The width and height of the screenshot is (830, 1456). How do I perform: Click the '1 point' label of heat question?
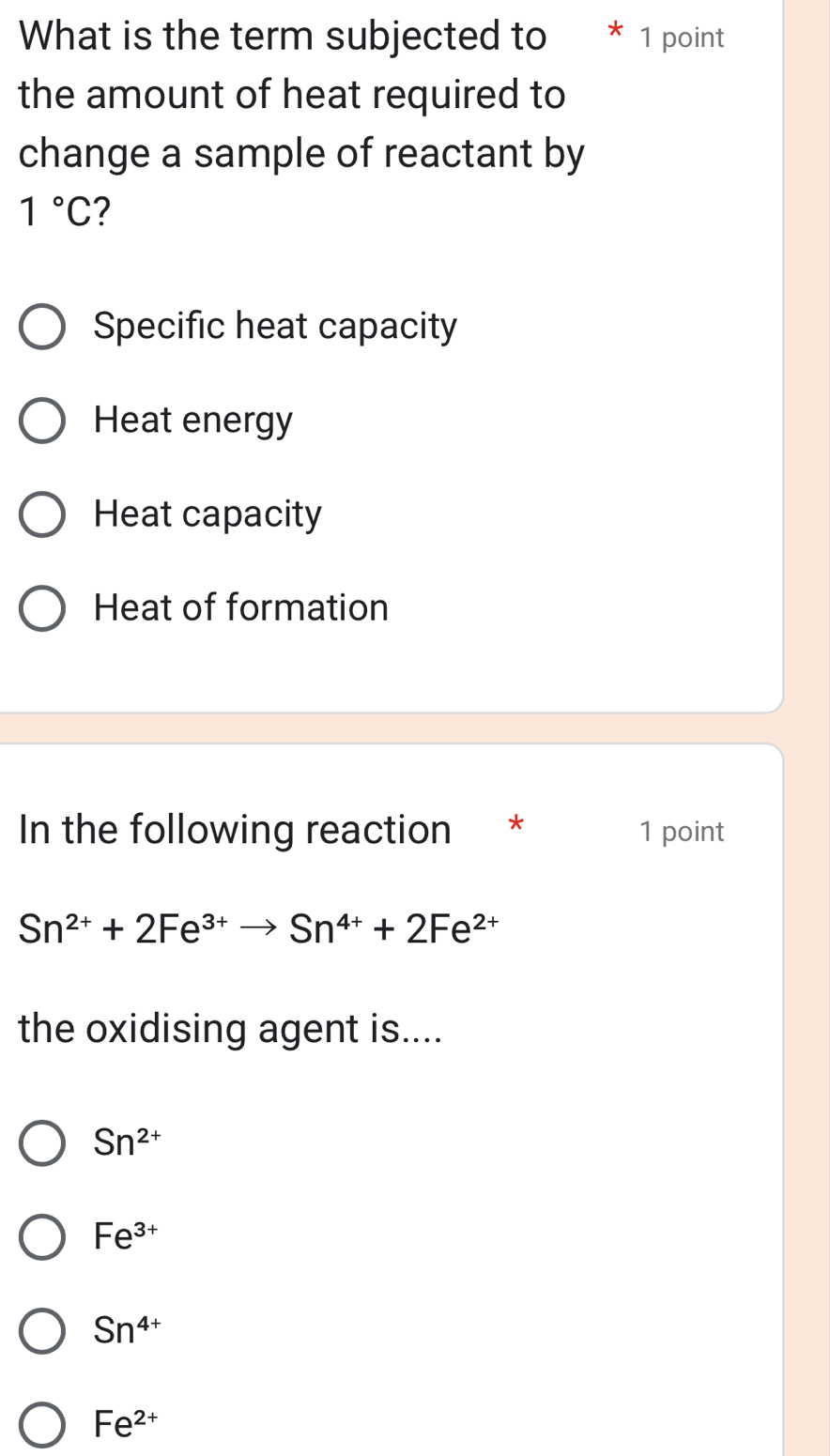tap(682, 38)
